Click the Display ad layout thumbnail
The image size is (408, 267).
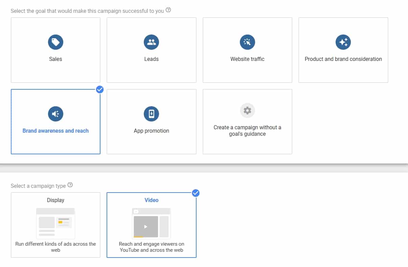[55, 223]
